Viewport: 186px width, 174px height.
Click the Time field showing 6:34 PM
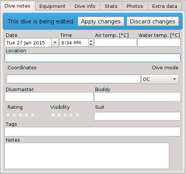pos(74,43)
